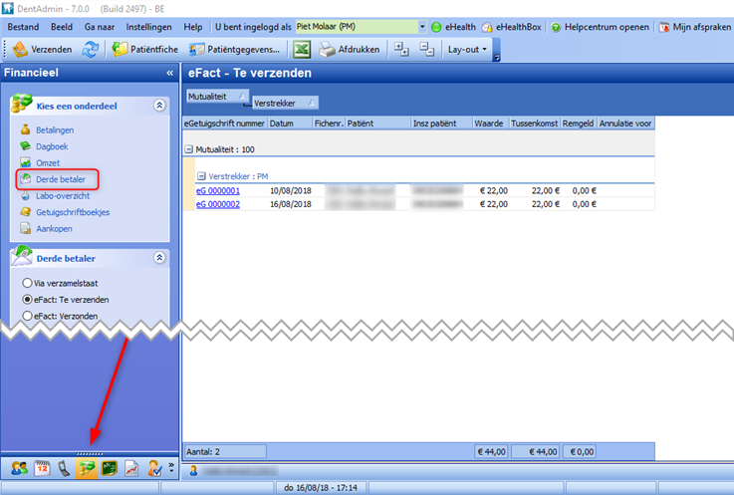The image size is (734, 495).
Task: Open certificate eG 0000002
Action: pyautogui.click(x=218, y=204)
